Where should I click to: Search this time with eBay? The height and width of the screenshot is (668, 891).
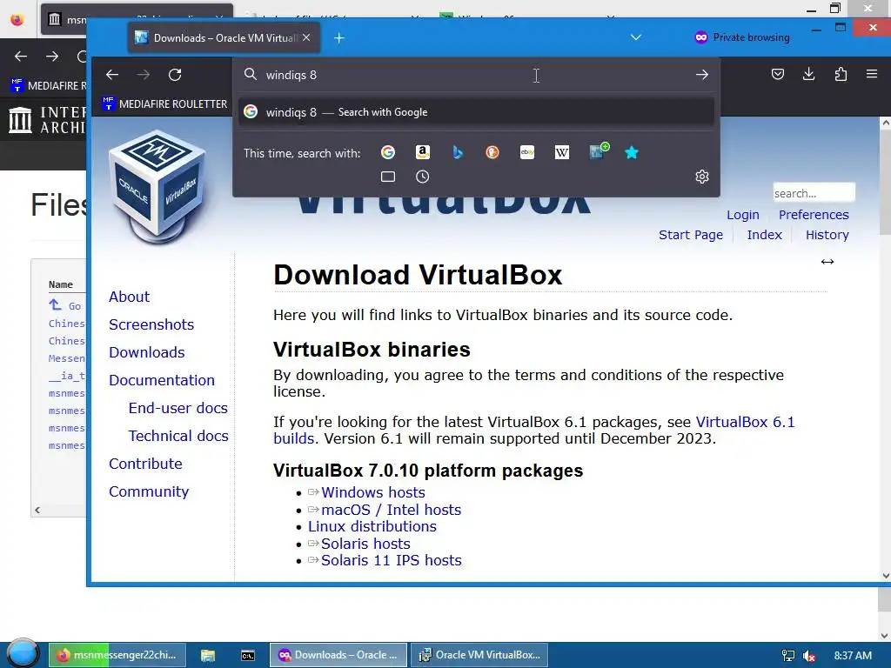click(527, 152)
